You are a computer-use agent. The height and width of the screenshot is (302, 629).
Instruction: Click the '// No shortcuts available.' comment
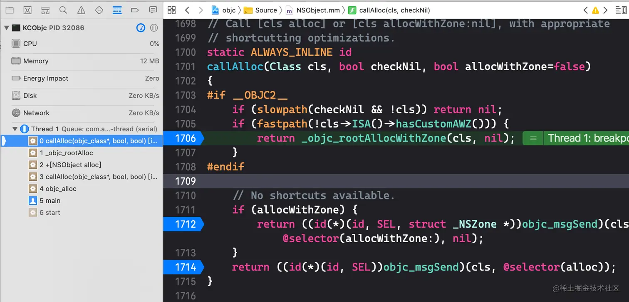[x=313, y=196]
